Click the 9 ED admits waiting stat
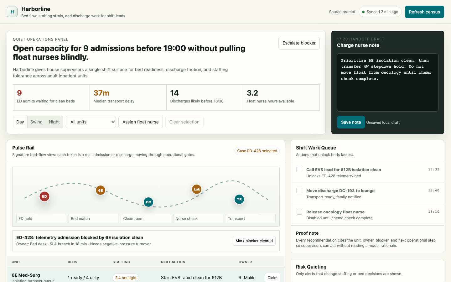 (x=51, y=97)
